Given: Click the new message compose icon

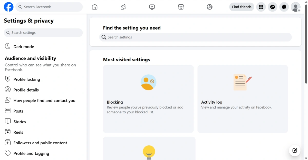Looking at the screenshot, I should 295,151.
